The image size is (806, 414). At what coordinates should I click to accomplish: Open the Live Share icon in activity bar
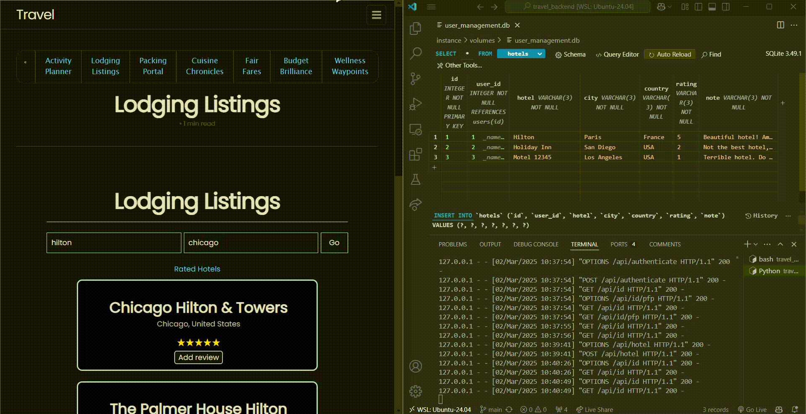point(415,204)
